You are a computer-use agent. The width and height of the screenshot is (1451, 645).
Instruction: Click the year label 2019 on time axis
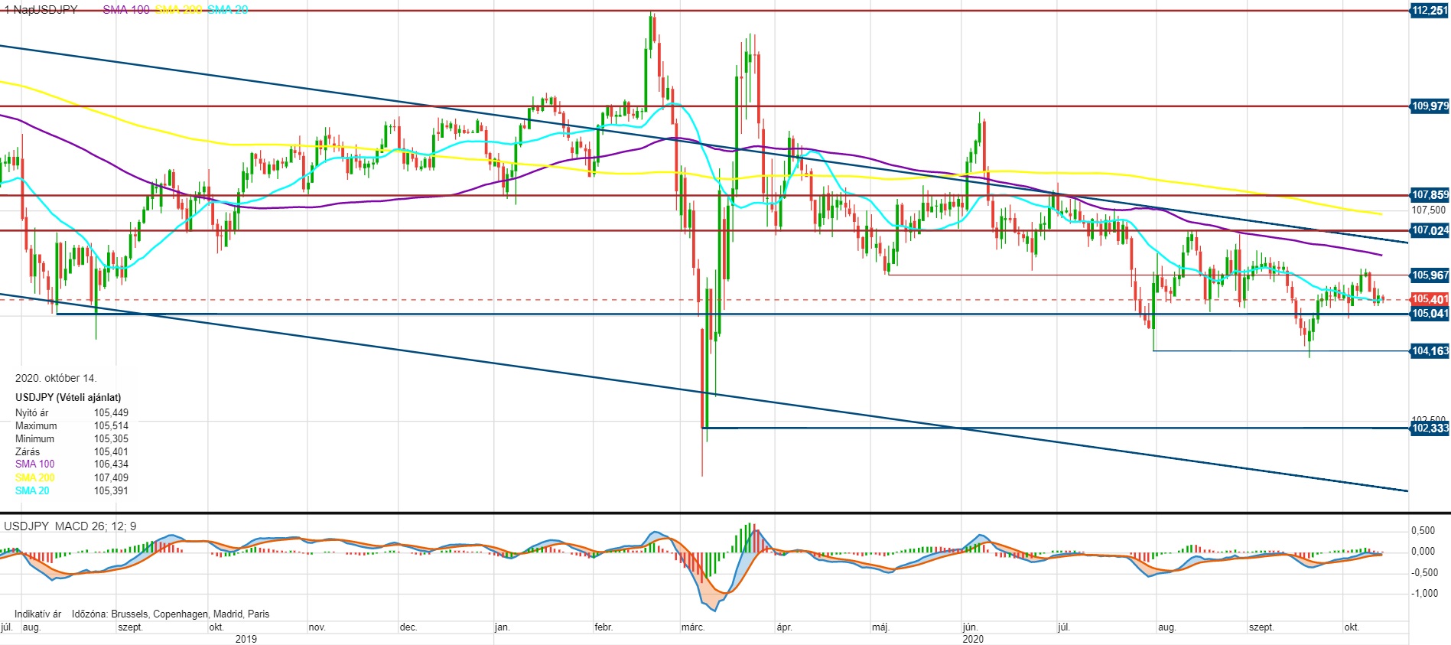coord(246,639)
